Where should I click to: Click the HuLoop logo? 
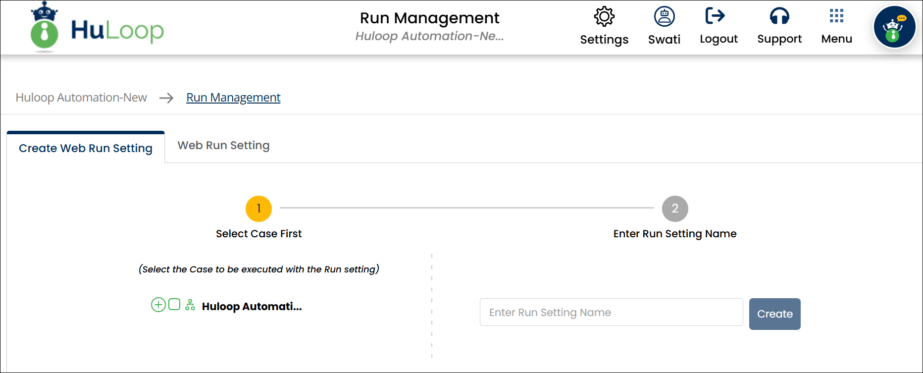point(98,28)
